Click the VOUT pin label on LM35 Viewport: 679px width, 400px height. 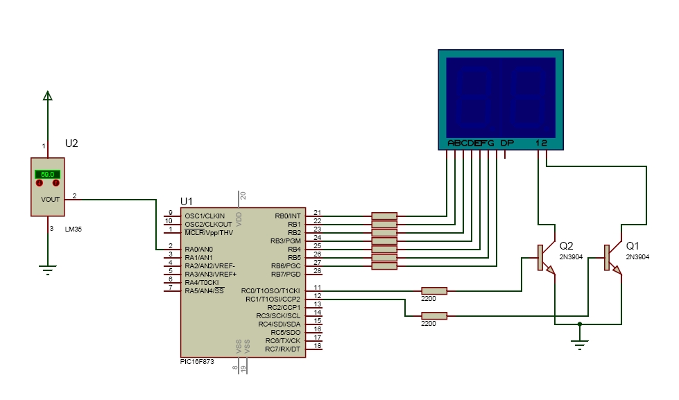pos(50,199)
